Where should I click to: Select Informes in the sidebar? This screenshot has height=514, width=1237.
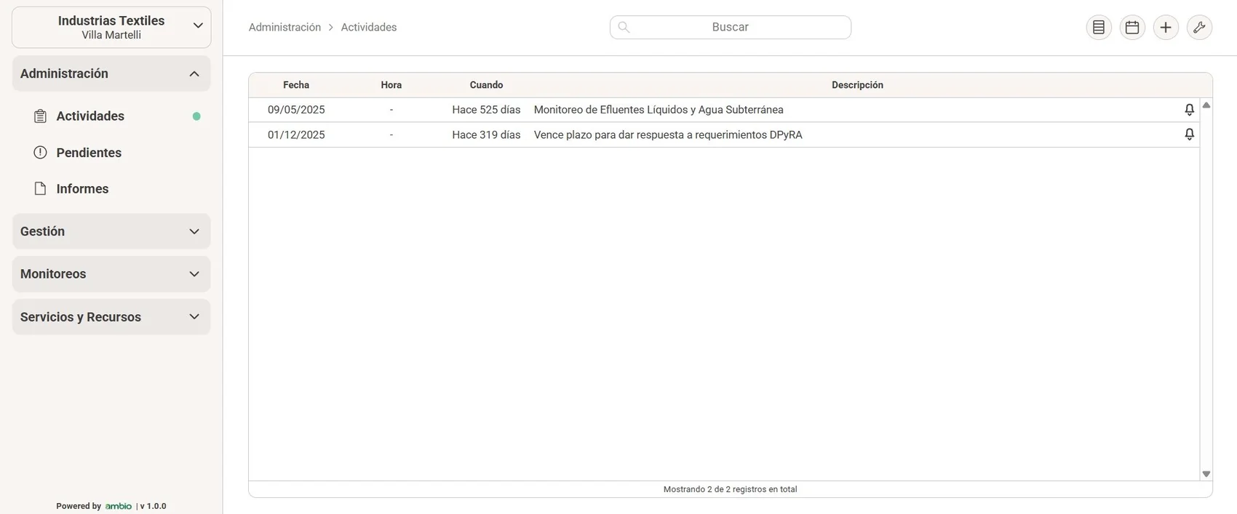coord(82,189)
